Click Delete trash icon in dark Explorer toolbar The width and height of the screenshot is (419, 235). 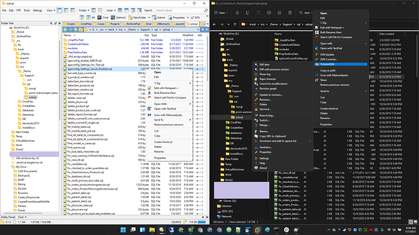[x=290, y=13]
